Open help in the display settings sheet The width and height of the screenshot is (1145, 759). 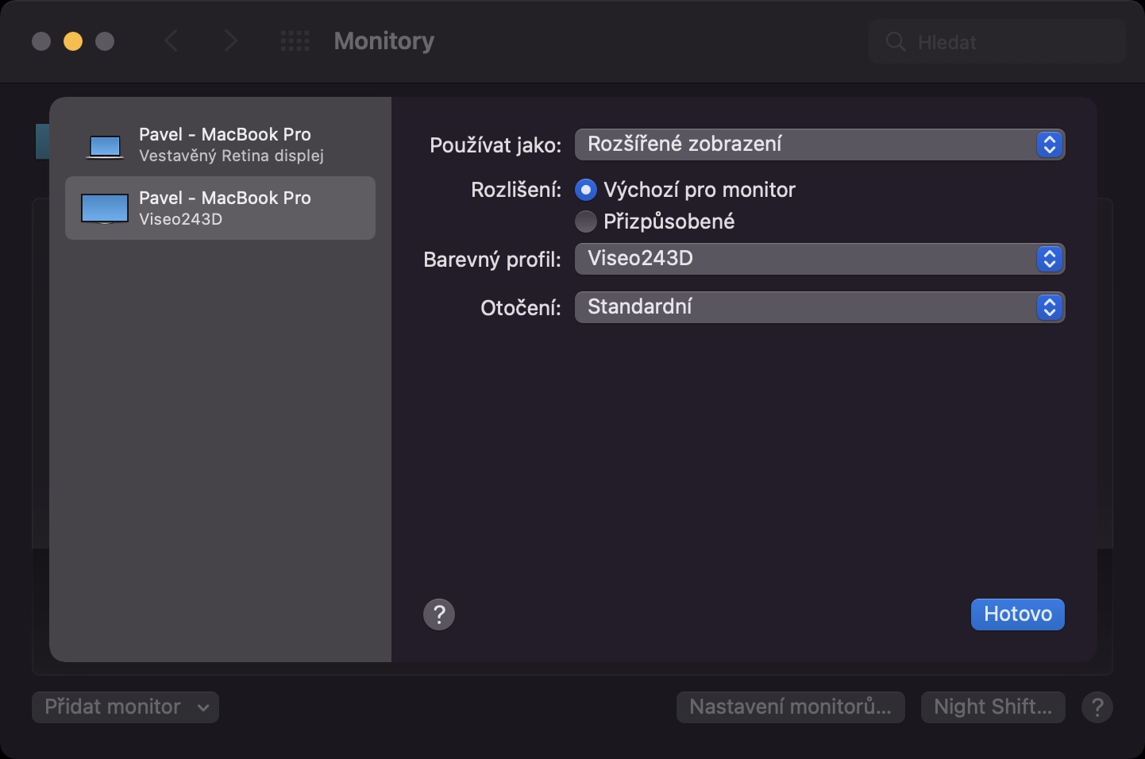point(439,614)
